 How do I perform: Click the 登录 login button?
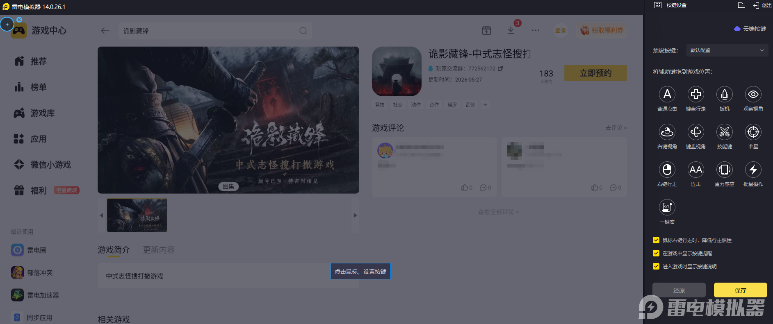click(561, 30)
